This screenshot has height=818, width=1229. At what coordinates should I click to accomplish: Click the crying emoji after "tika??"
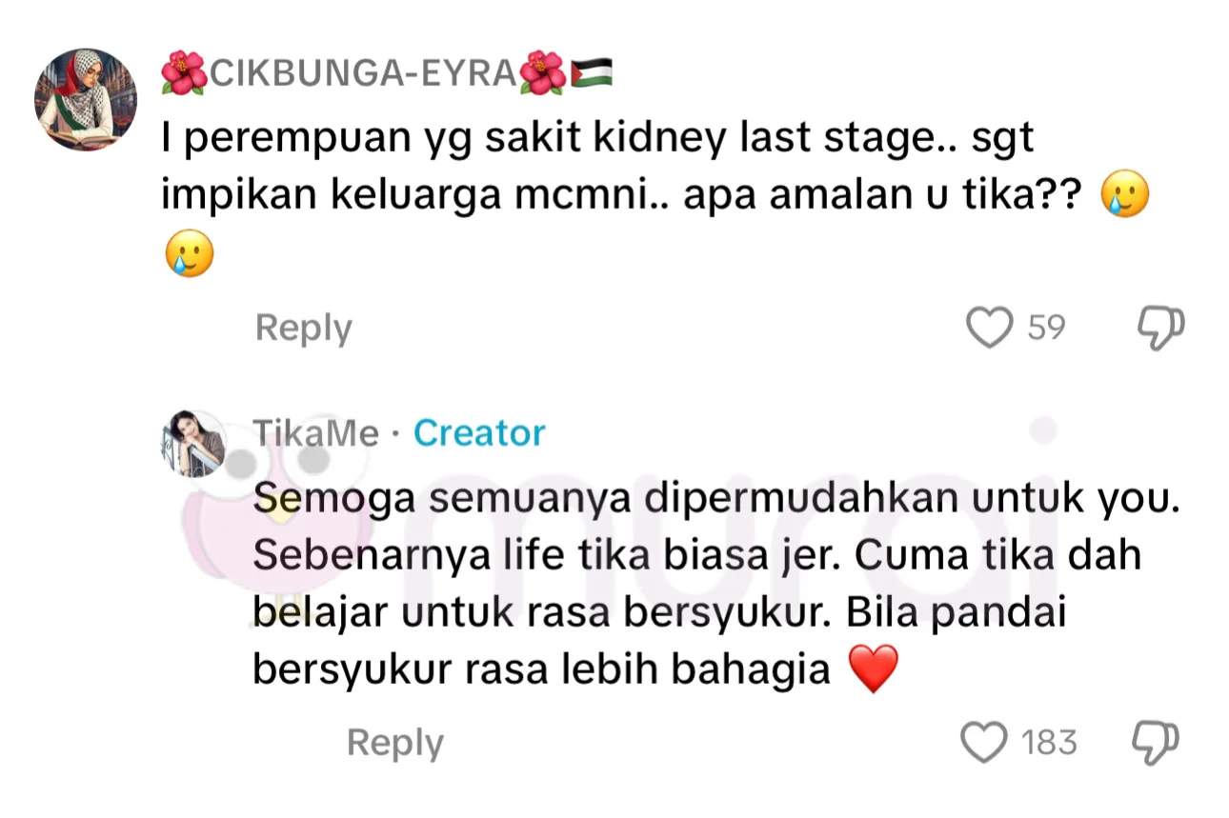click(1124, 198)
